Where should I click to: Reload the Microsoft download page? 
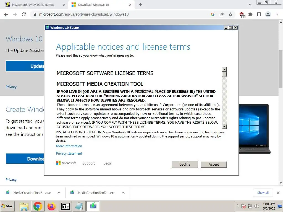point(24,14)
